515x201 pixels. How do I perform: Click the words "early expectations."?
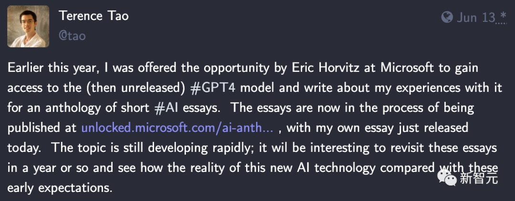click(60, 188)
